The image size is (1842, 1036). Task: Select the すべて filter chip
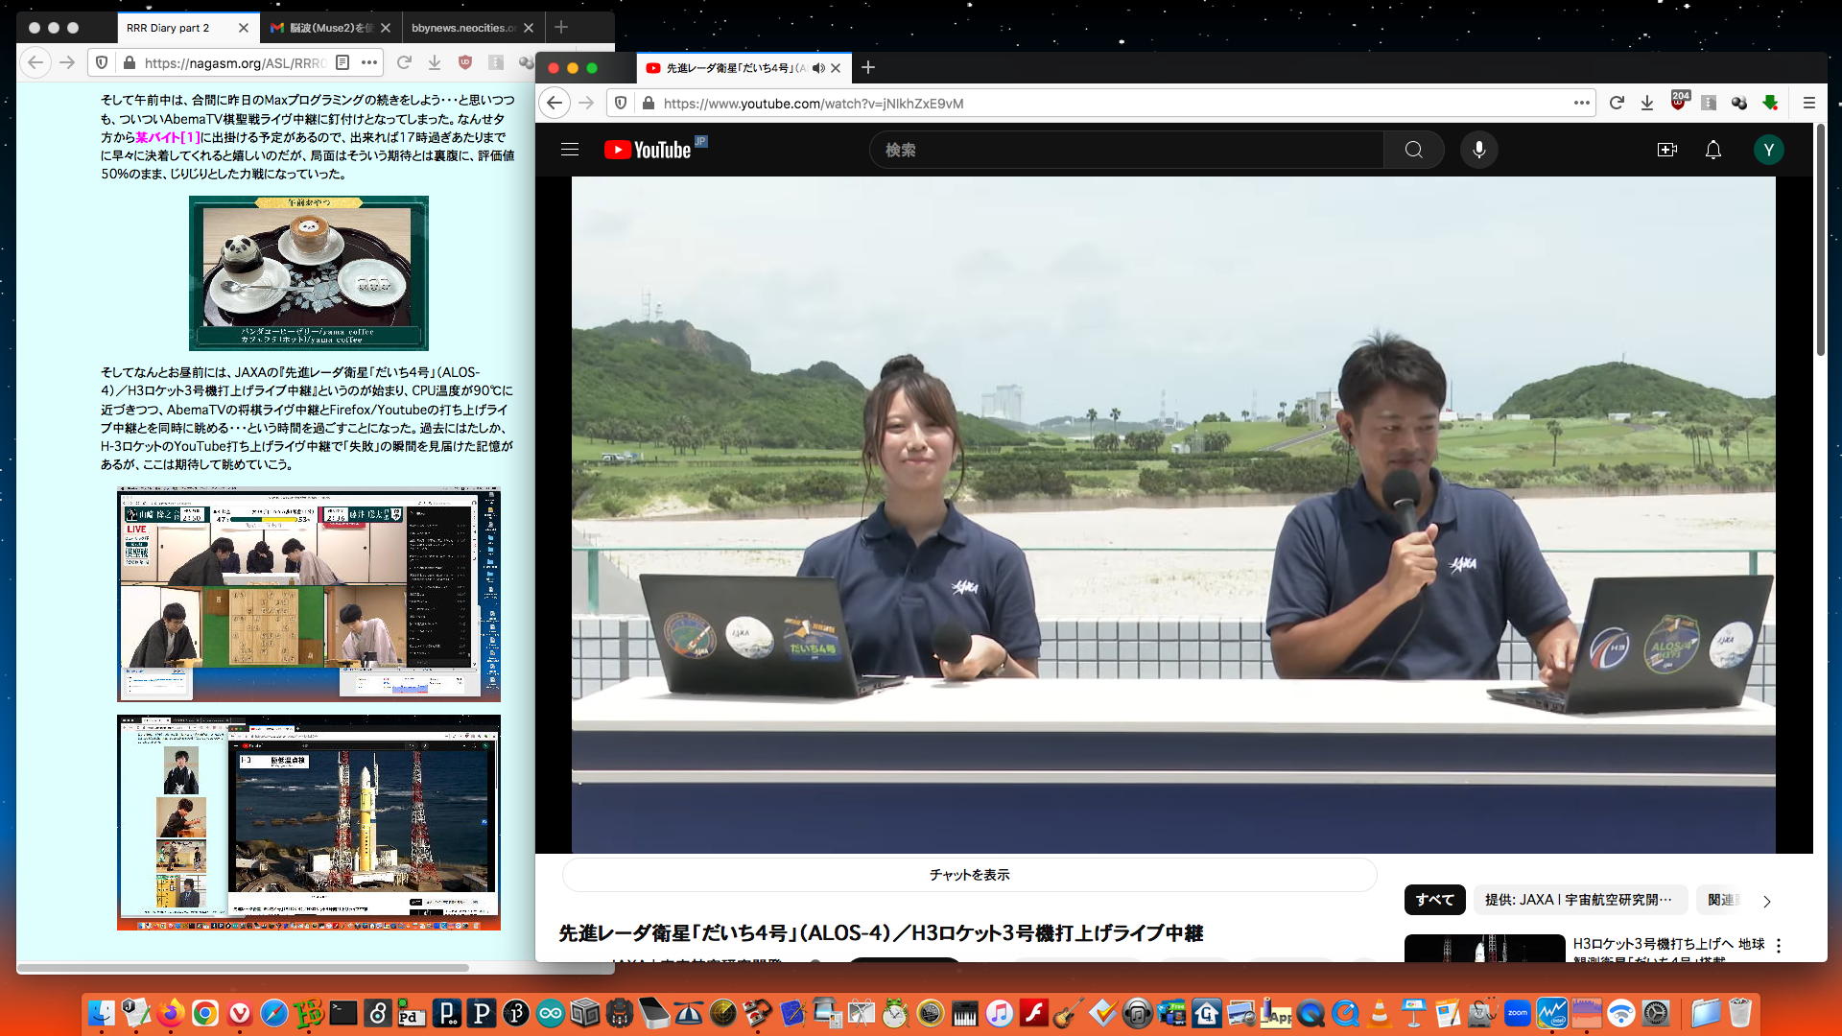coord(1434,900)
